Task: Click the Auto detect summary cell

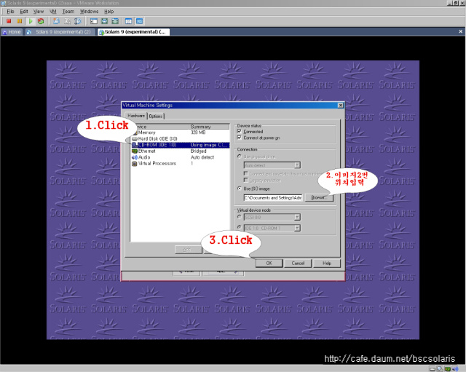Action: pyautogui.click(x=202, y=157)
